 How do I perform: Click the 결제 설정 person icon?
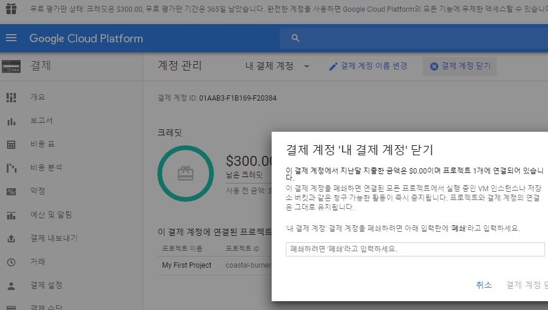pyautogui.click(x=11, y=286)
